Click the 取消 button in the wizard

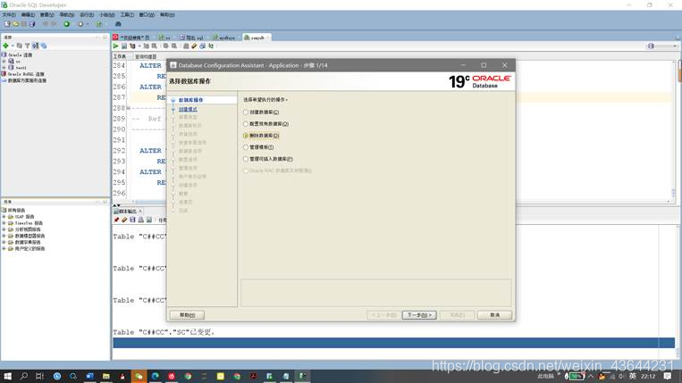tap(494, 315)
